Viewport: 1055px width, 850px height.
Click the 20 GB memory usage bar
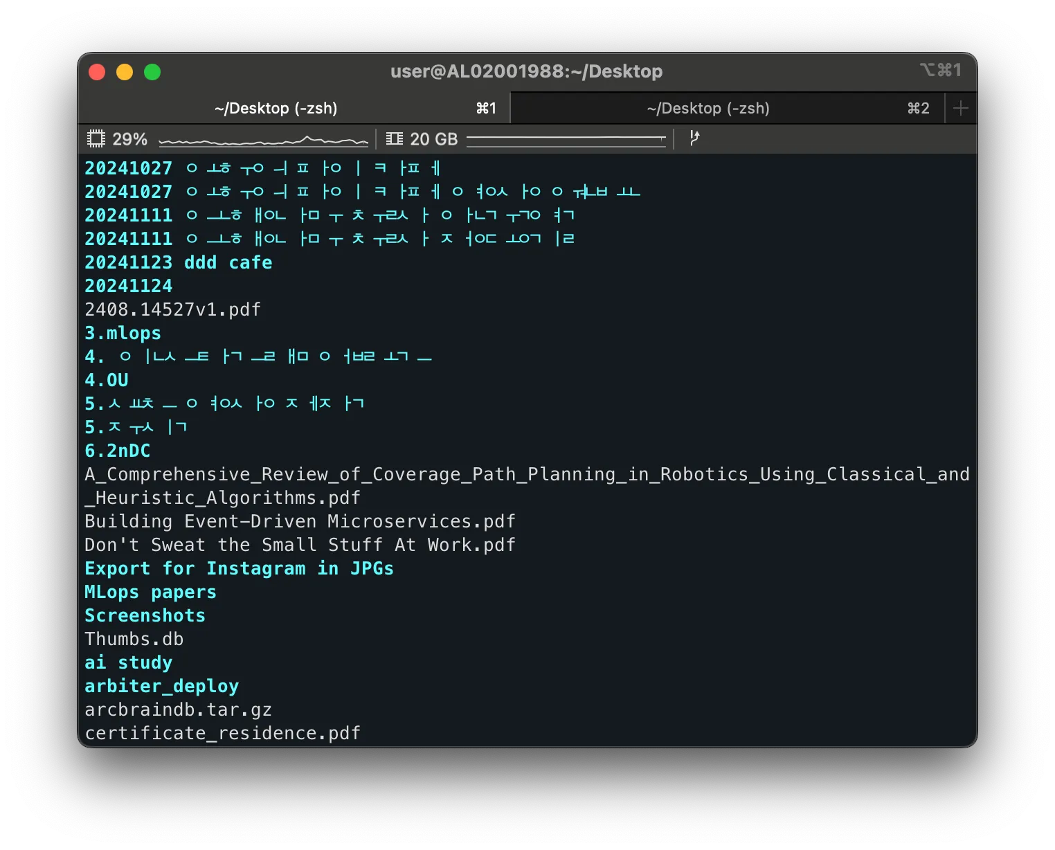click(566, 138)
